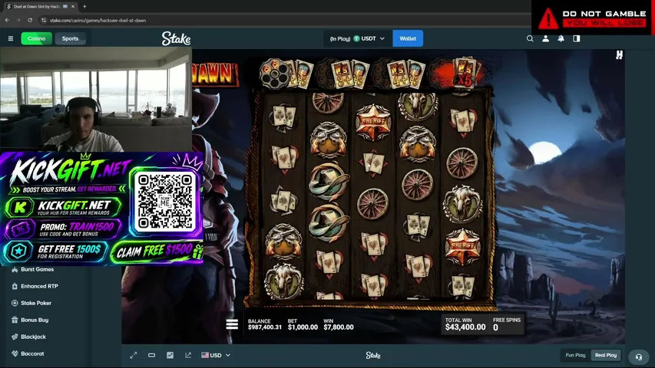Click the KICKGIFT.NET stream rewards link
The image size is (655, 368).
[63, 207]
